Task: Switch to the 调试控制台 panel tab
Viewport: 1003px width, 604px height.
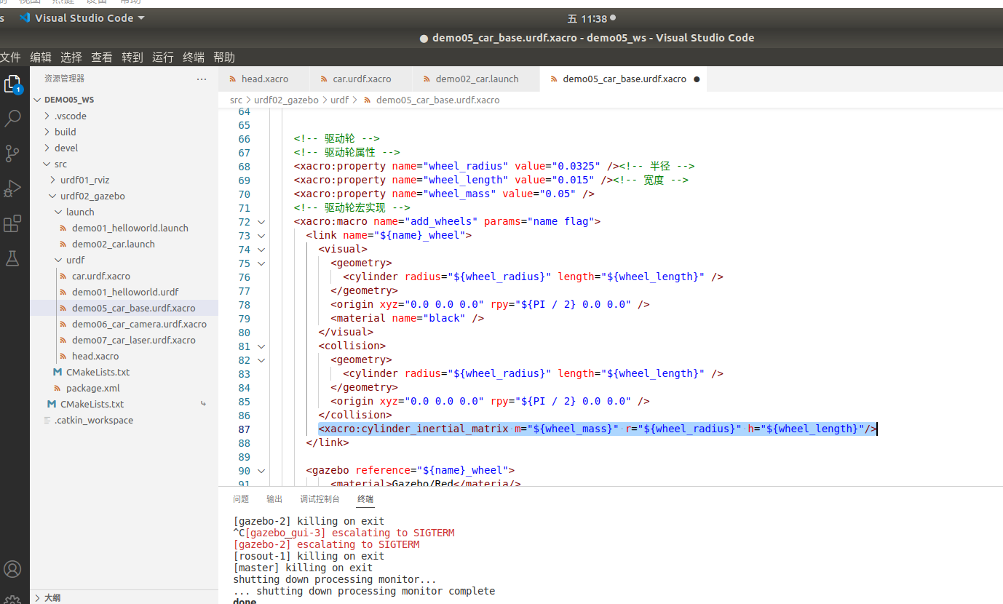Action: tap(320, 499)
